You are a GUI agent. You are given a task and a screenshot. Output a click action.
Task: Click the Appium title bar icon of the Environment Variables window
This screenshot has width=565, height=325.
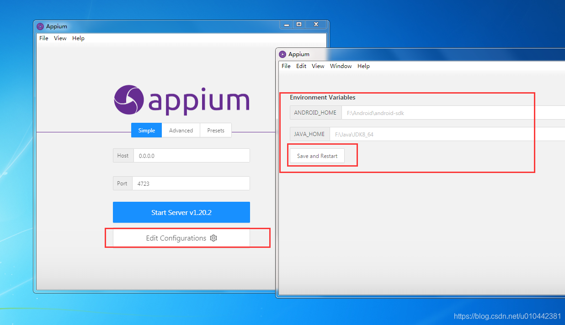(282, 54)
